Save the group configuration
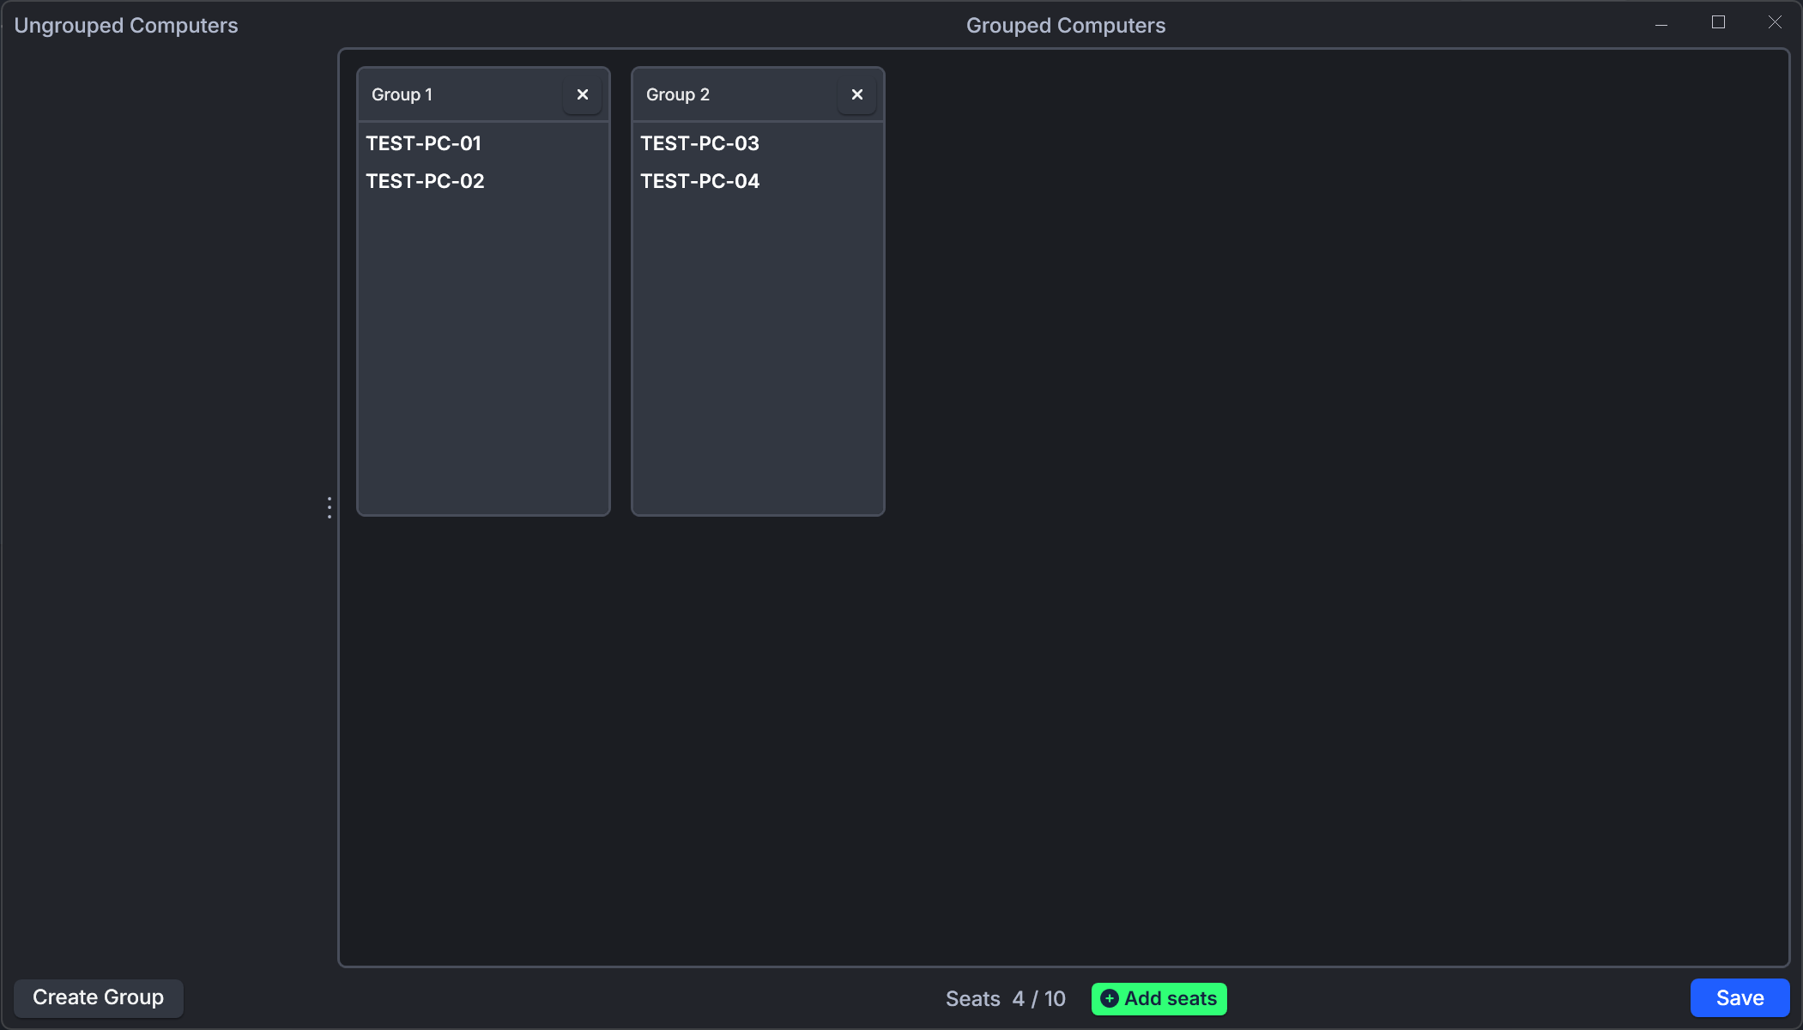 pyautogui.click(x=1739, y=997)
